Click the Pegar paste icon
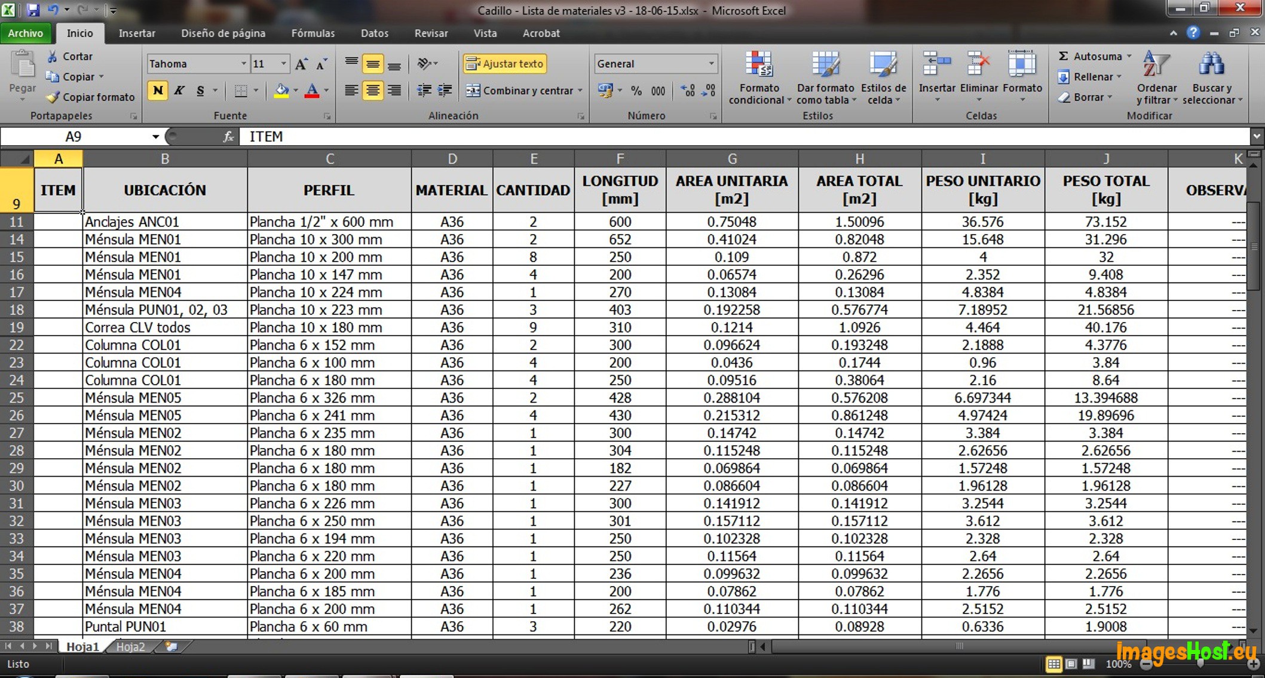1265x678 pixels. point(23,65)
